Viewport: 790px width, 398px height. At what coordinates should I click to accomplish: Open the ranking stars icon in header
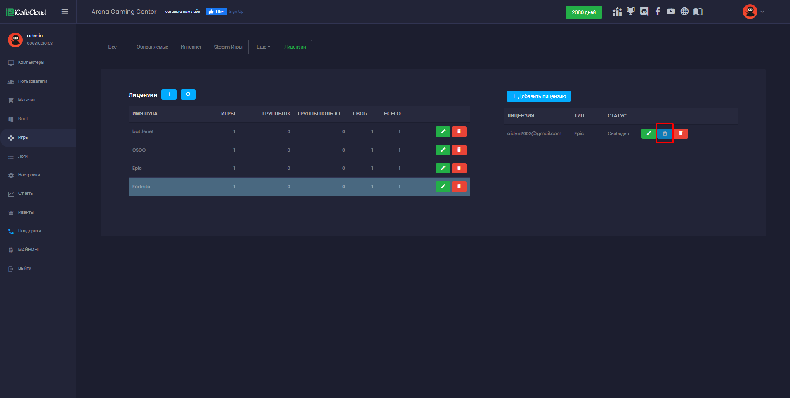click(617, 12)
